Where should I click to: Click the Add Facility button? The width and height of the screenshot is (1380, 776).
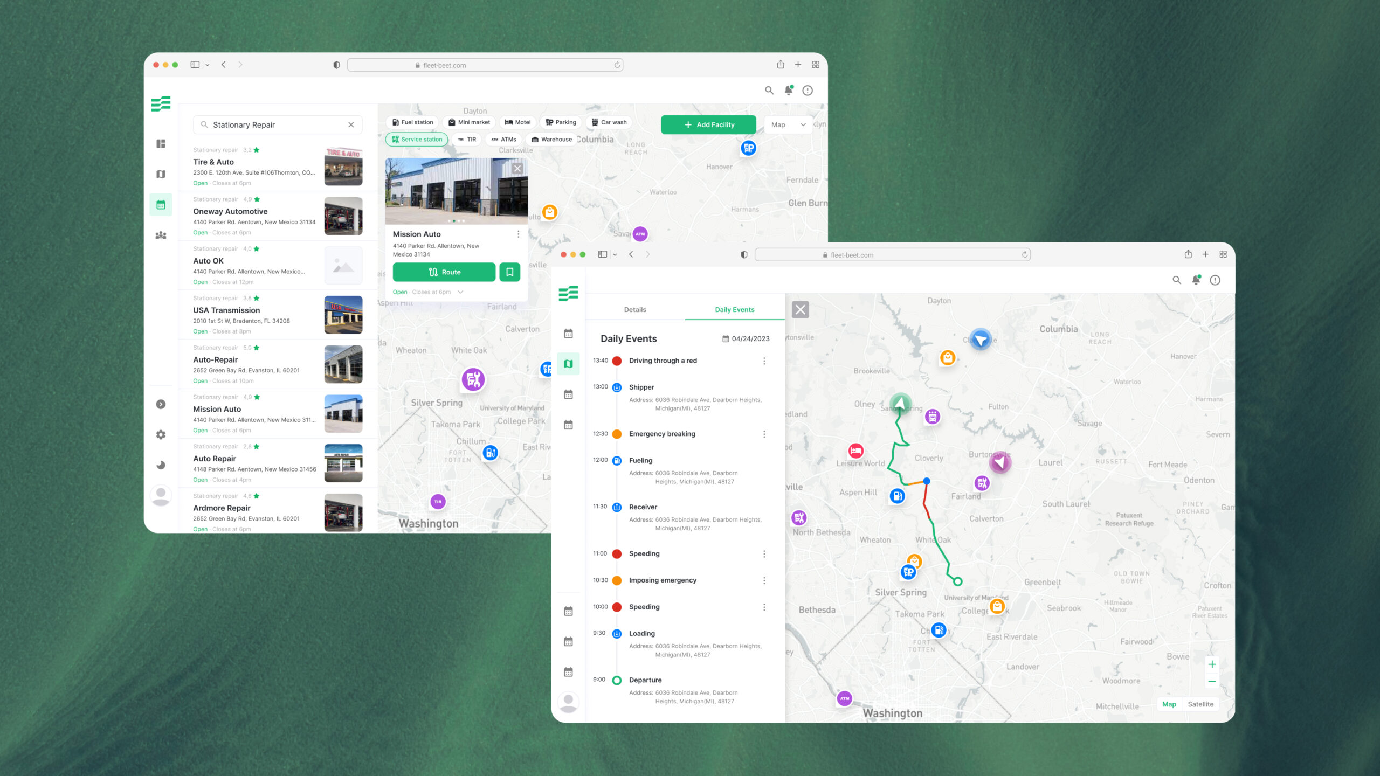709,124
